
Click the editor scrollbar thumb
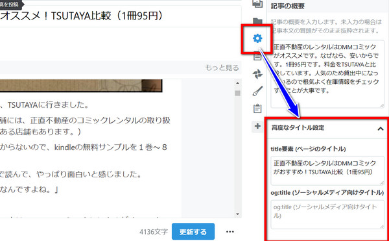pyautogui.click(x=238, y=93)
